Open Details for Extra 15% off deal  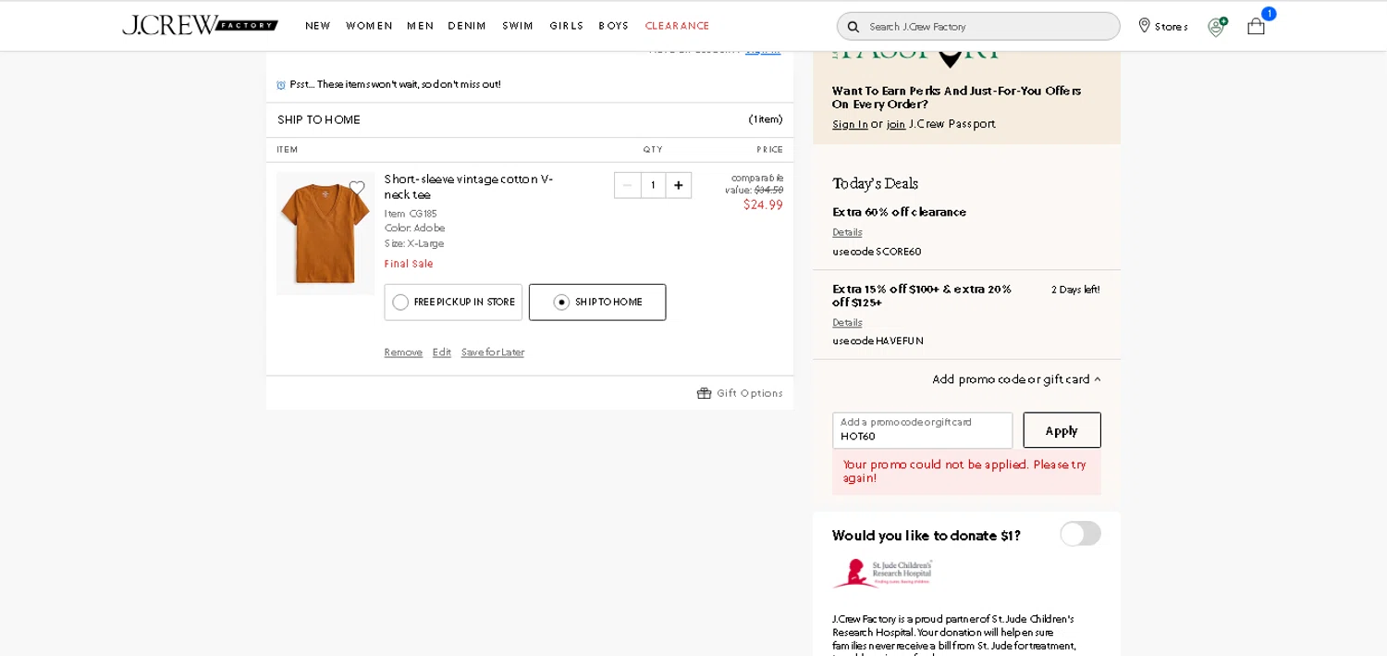(847, 323)
